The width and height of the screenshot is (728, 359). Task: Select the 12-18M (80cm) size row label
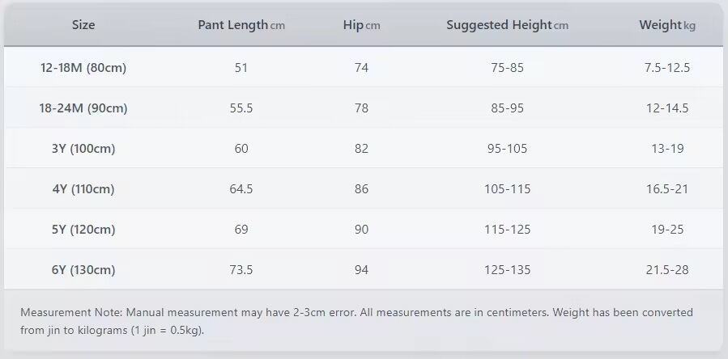[83, 68]
